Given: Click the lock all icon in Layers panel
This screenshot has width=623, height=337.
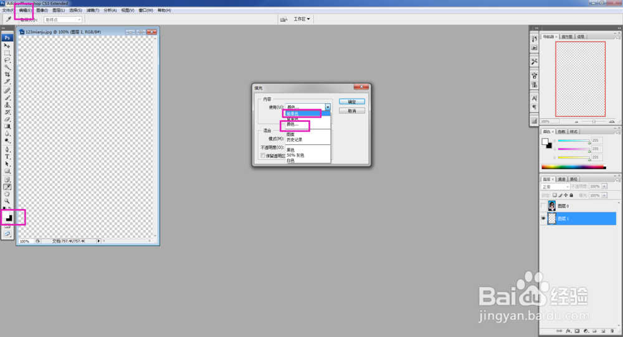Looking at the screenshot, I should 571,195.
